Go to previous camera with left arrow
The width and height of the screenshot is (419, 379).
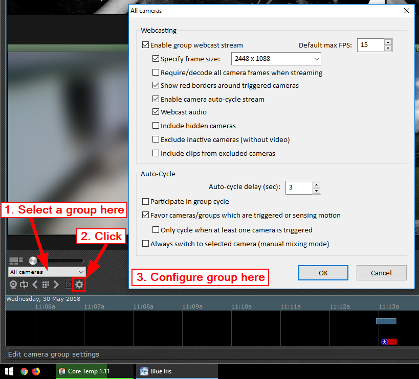[35, 285]
